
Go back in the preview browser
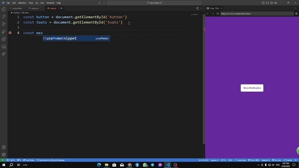(x=207, y=14)
